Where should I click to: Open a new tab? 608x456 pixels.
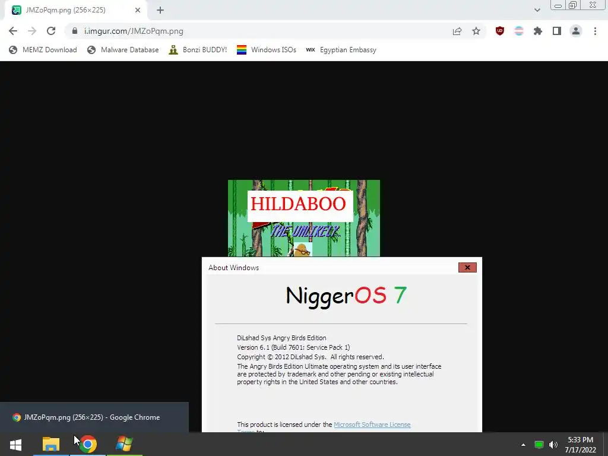[x=160, y=10]
